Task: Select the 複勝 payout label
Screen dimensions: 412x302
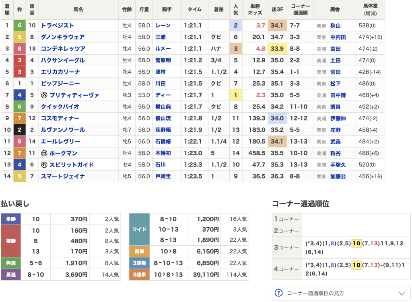Action: (x=11, y=241)
